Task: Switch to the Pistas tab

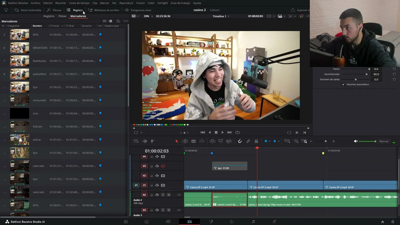Action: pyautogui.click(x=62, y=16)
